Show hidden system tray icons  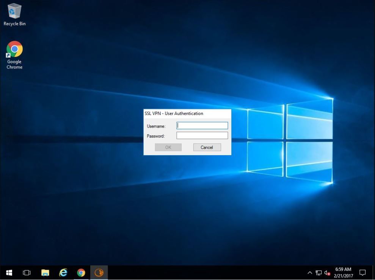coord(310,272)
